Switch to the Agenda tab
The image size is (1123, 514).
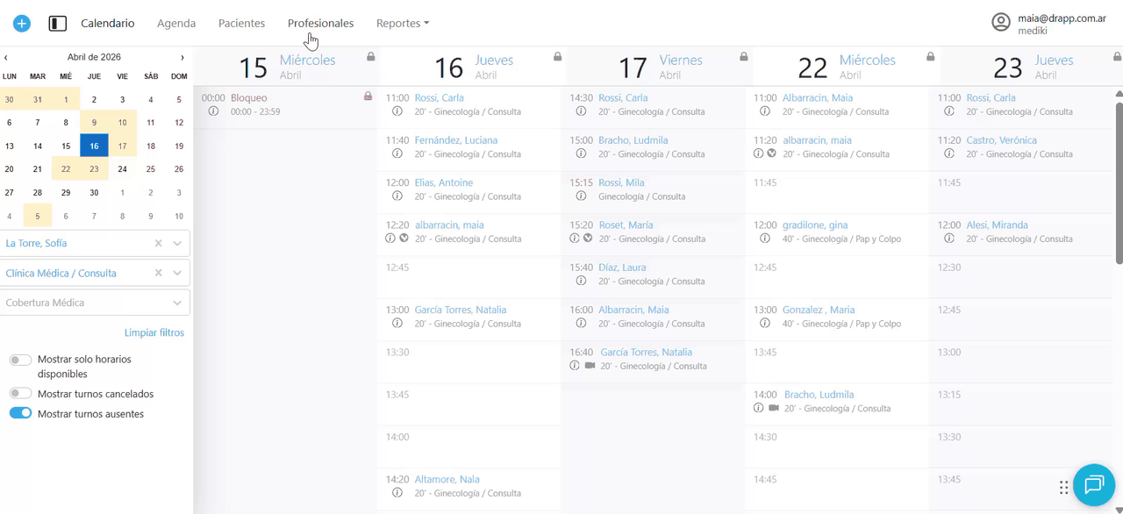point(176,24)
